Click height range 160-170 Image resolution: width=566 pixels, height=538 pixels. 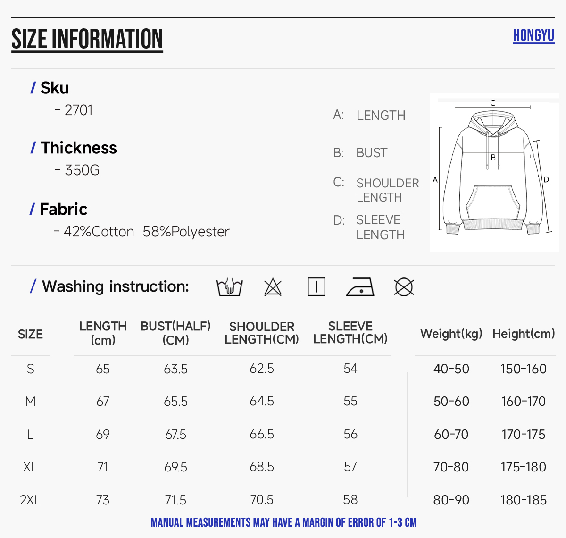pyautogui.click(x=524, y=401)
